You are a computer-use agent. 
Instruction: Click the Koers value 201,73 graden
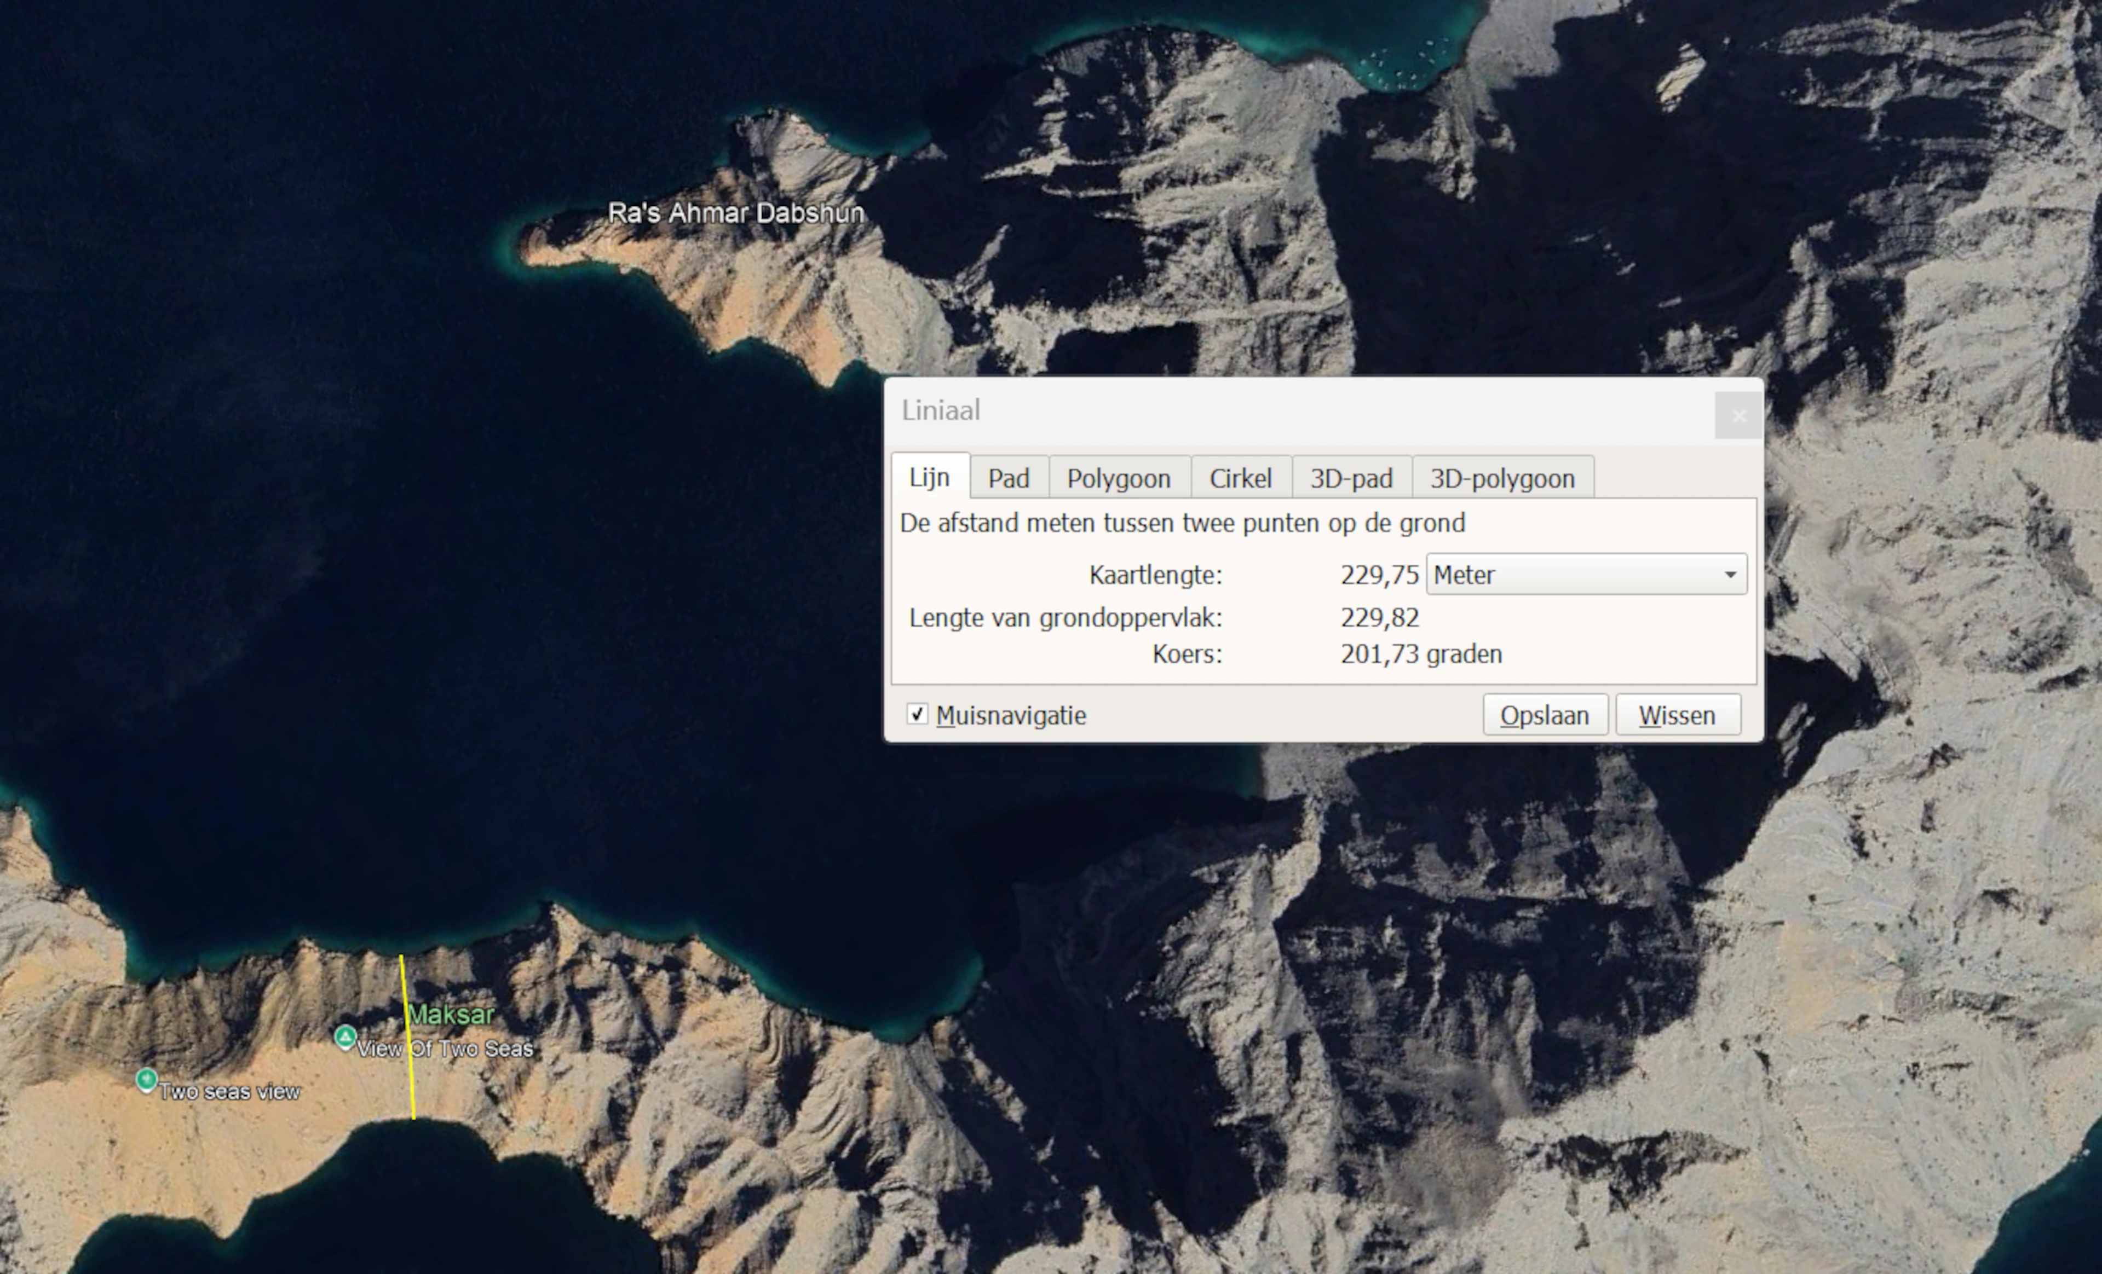point(1420,654)
